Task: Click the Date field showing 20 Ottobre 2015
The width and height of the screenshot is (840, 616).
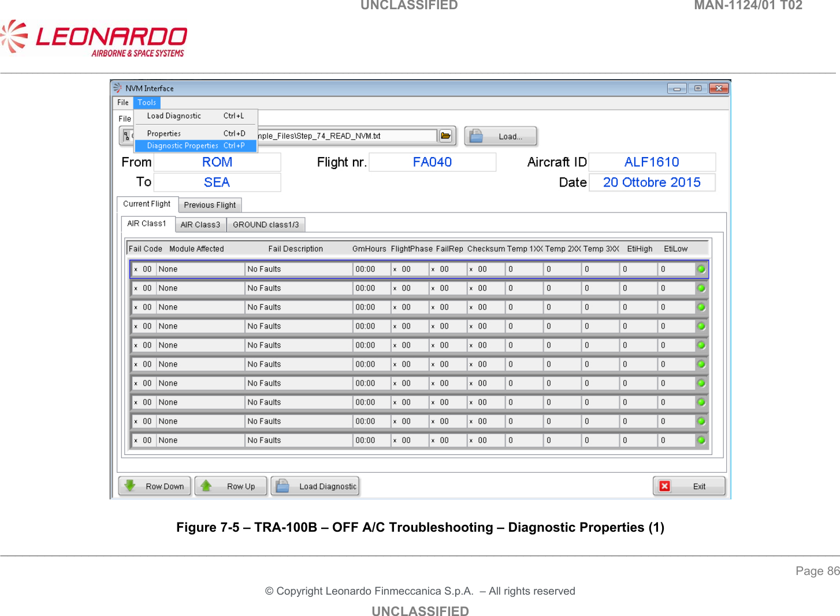Action: coord(652,182)
